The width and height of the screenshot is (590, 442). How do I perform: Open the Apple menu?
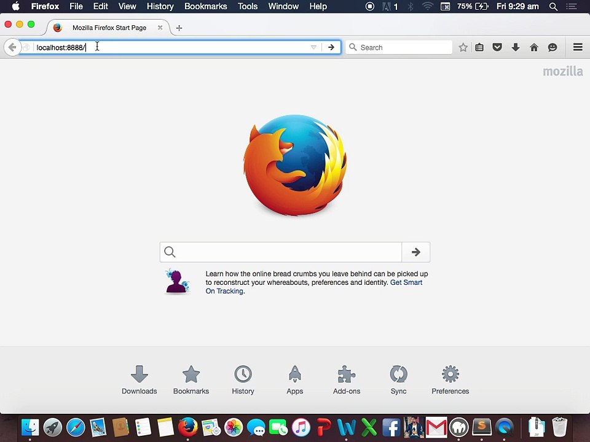[15, 6]
